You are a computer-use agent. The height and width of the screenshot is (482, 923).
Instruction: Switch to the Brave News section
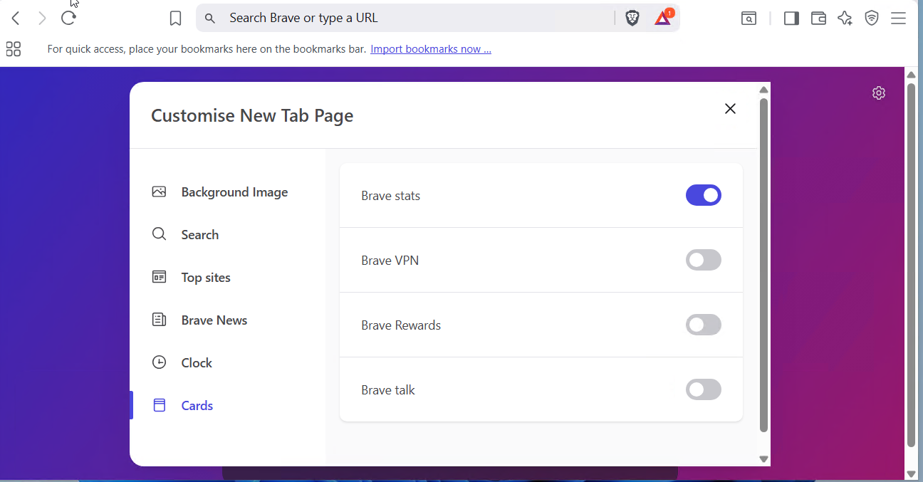(214, 320)
